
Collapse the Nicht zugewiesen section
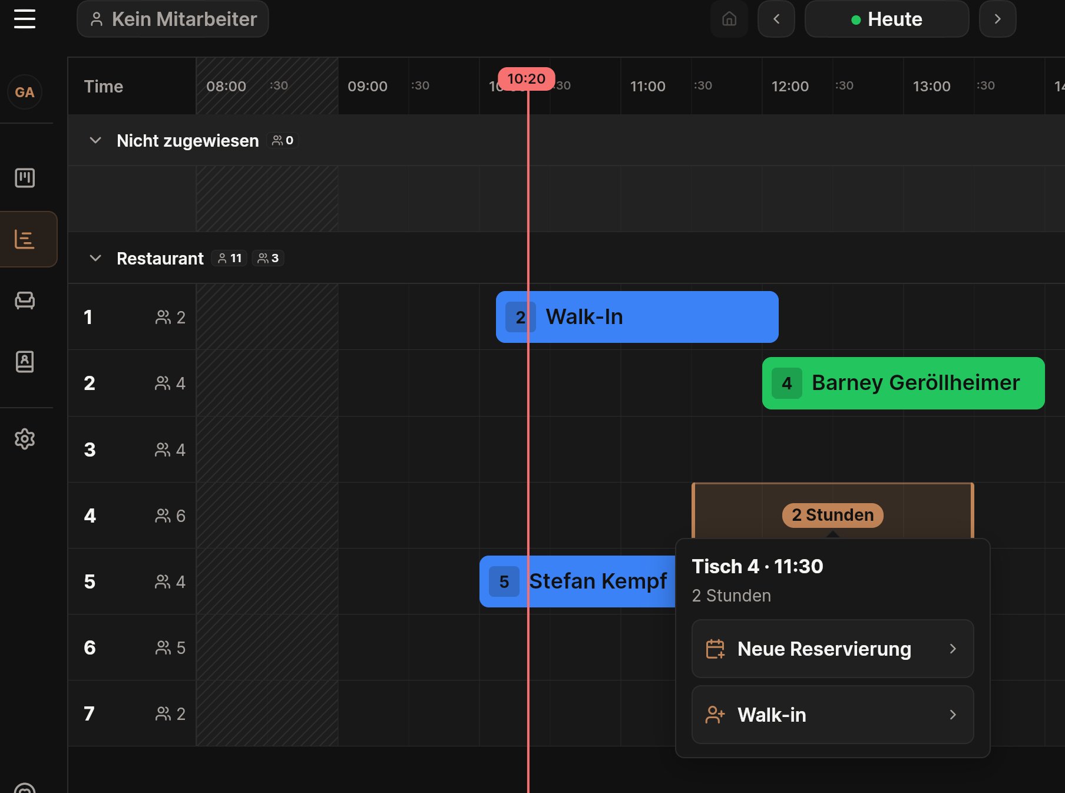click(x=95, y=140)
